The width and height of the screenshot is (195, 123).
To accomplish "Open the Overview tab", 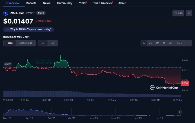I will click(x=13, y=3).
